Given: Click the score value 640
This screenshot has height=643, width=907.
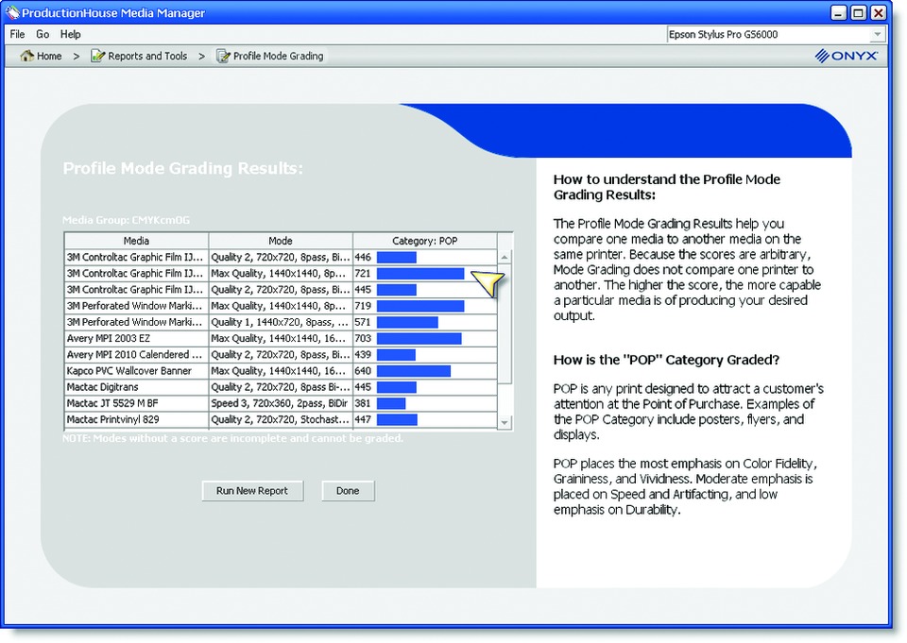Looking at the screenshot, I should click(x=363, y=371).
